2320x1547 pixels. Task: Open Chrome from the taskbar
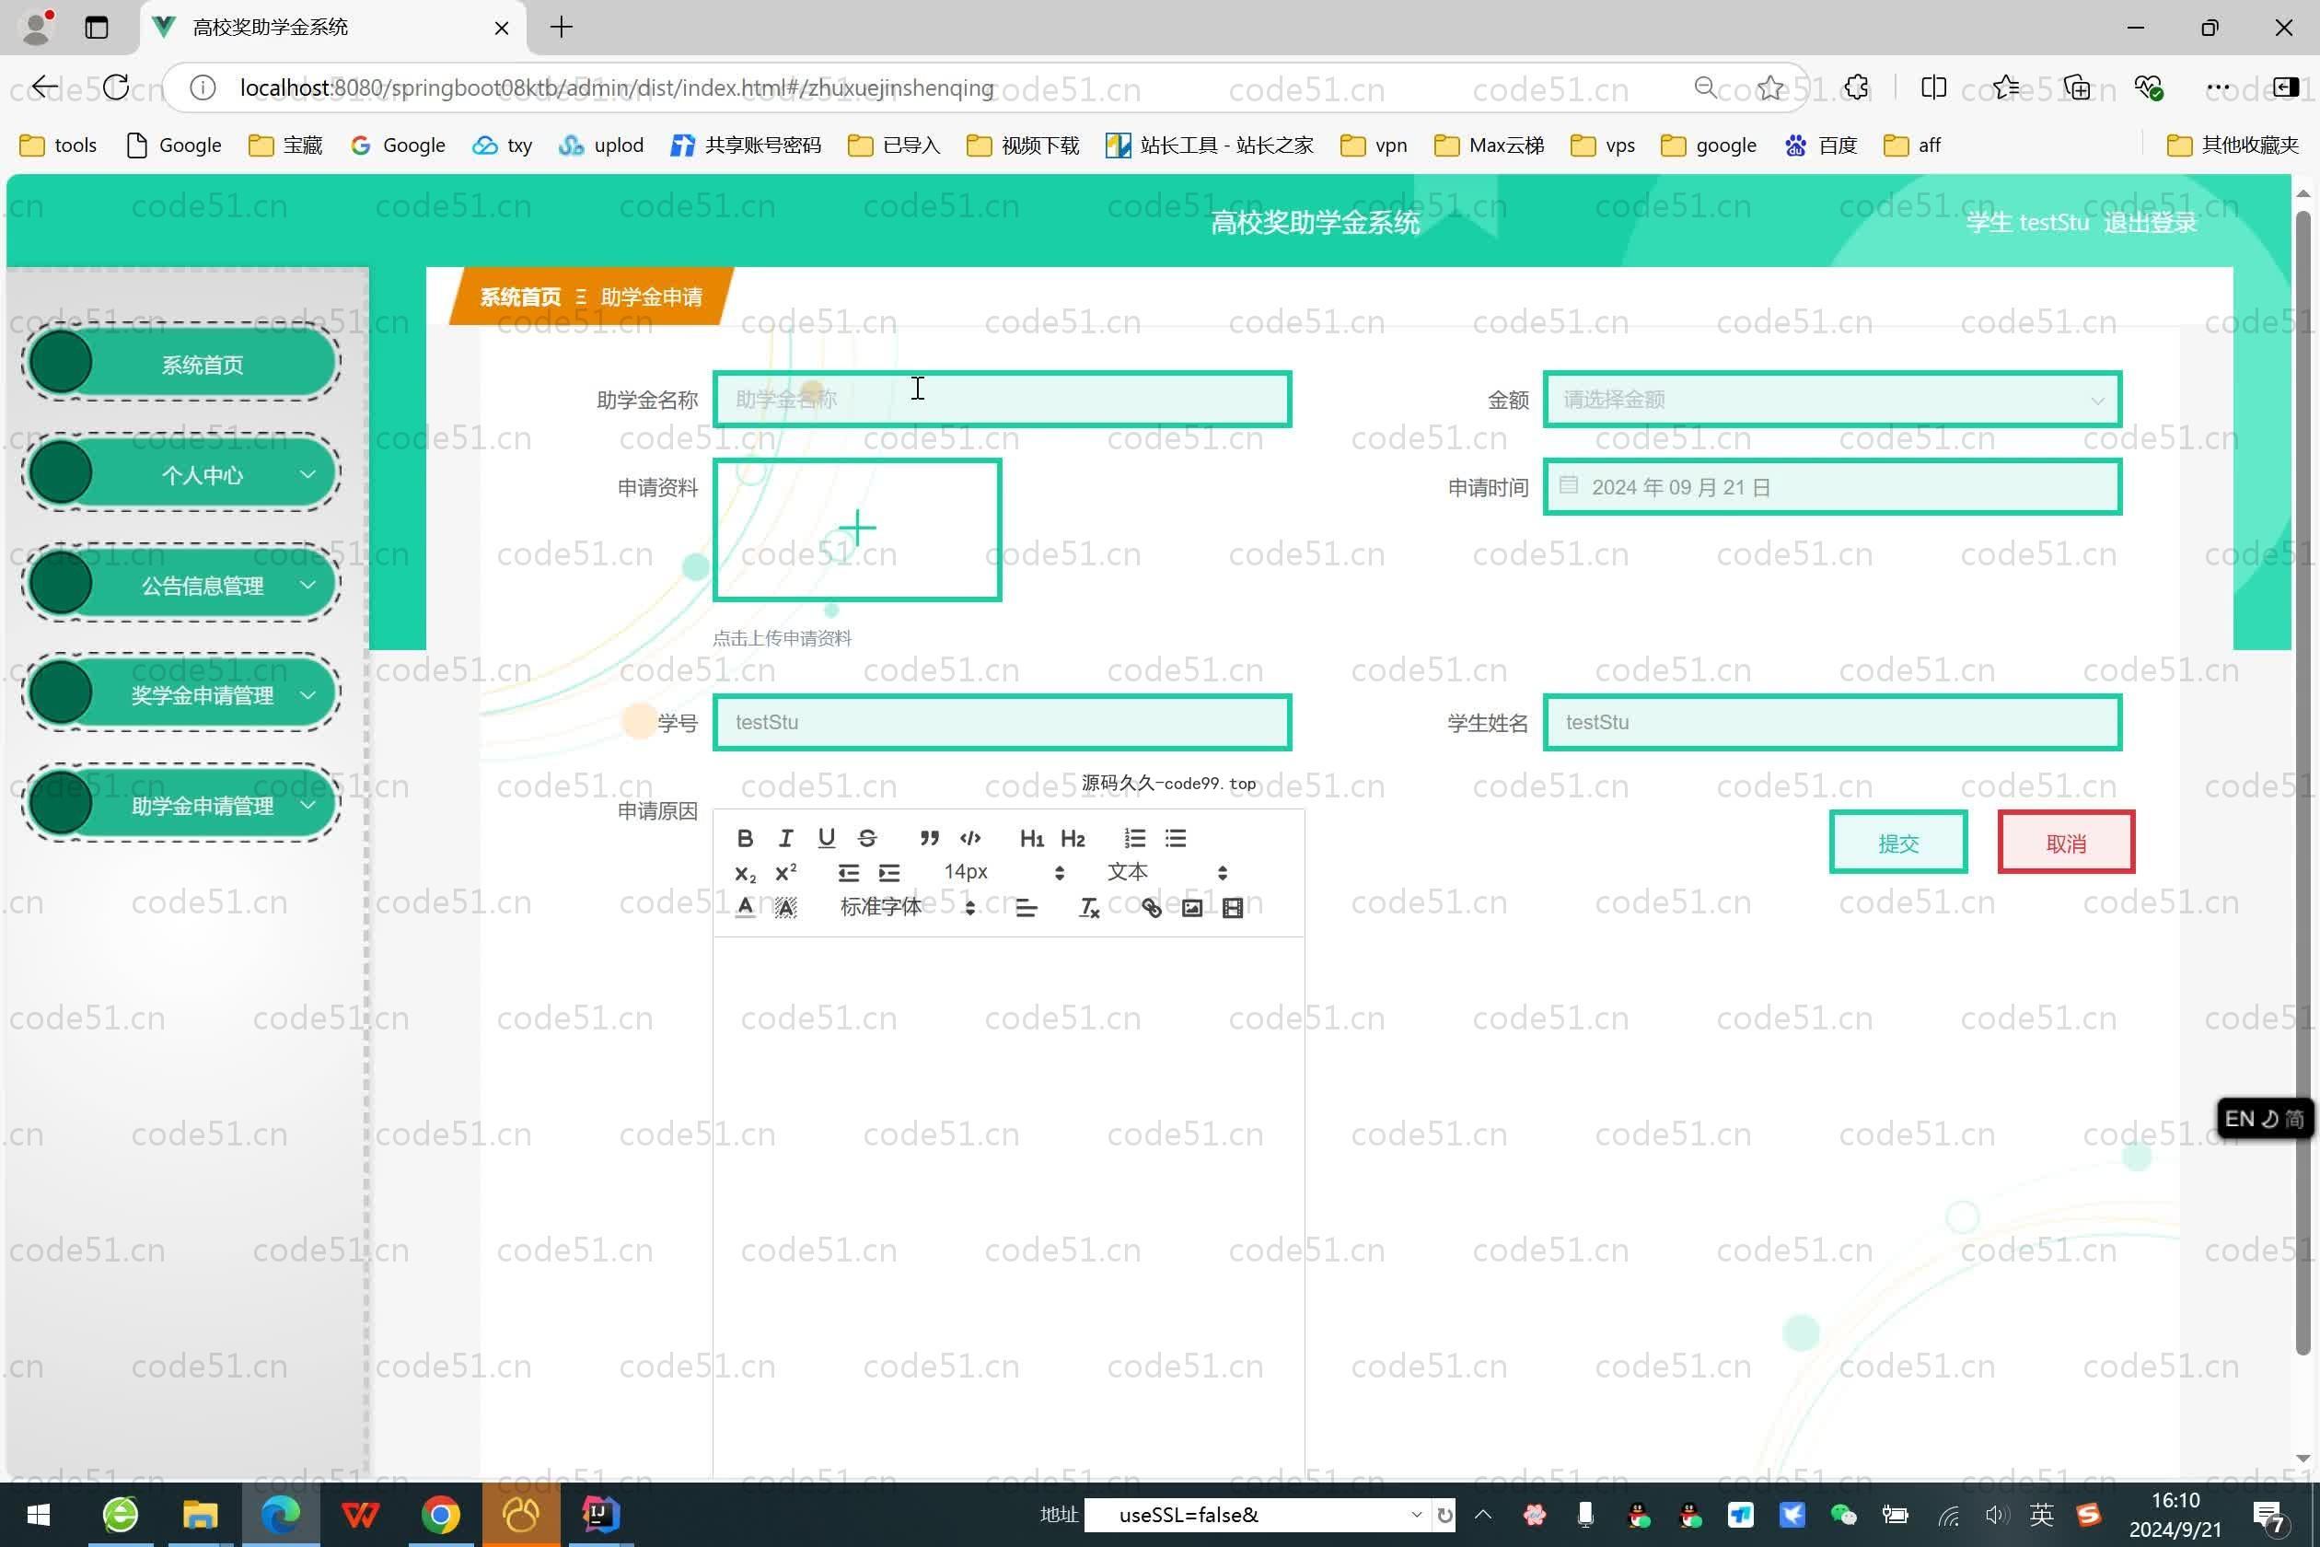click(x=440, y=1515)
